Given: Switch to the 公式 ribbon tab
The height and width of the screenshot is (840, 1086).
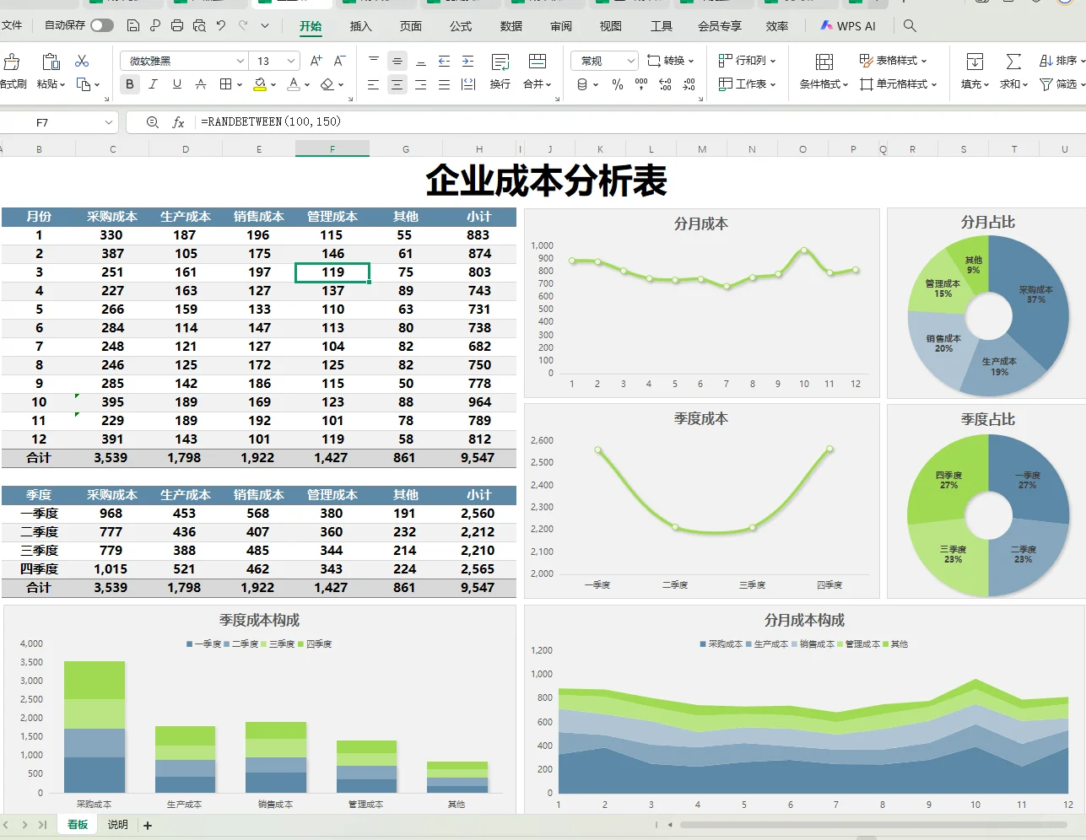Looking at the screenshot, I should 460,26.
